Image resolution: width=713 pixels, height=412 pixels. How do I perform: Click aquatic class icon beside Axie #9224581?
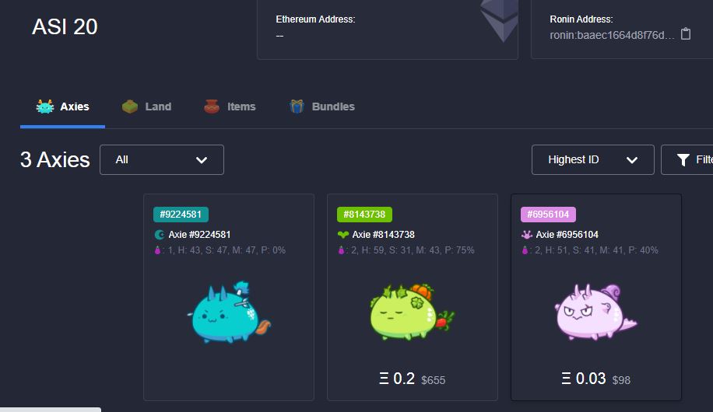[160, 235]
